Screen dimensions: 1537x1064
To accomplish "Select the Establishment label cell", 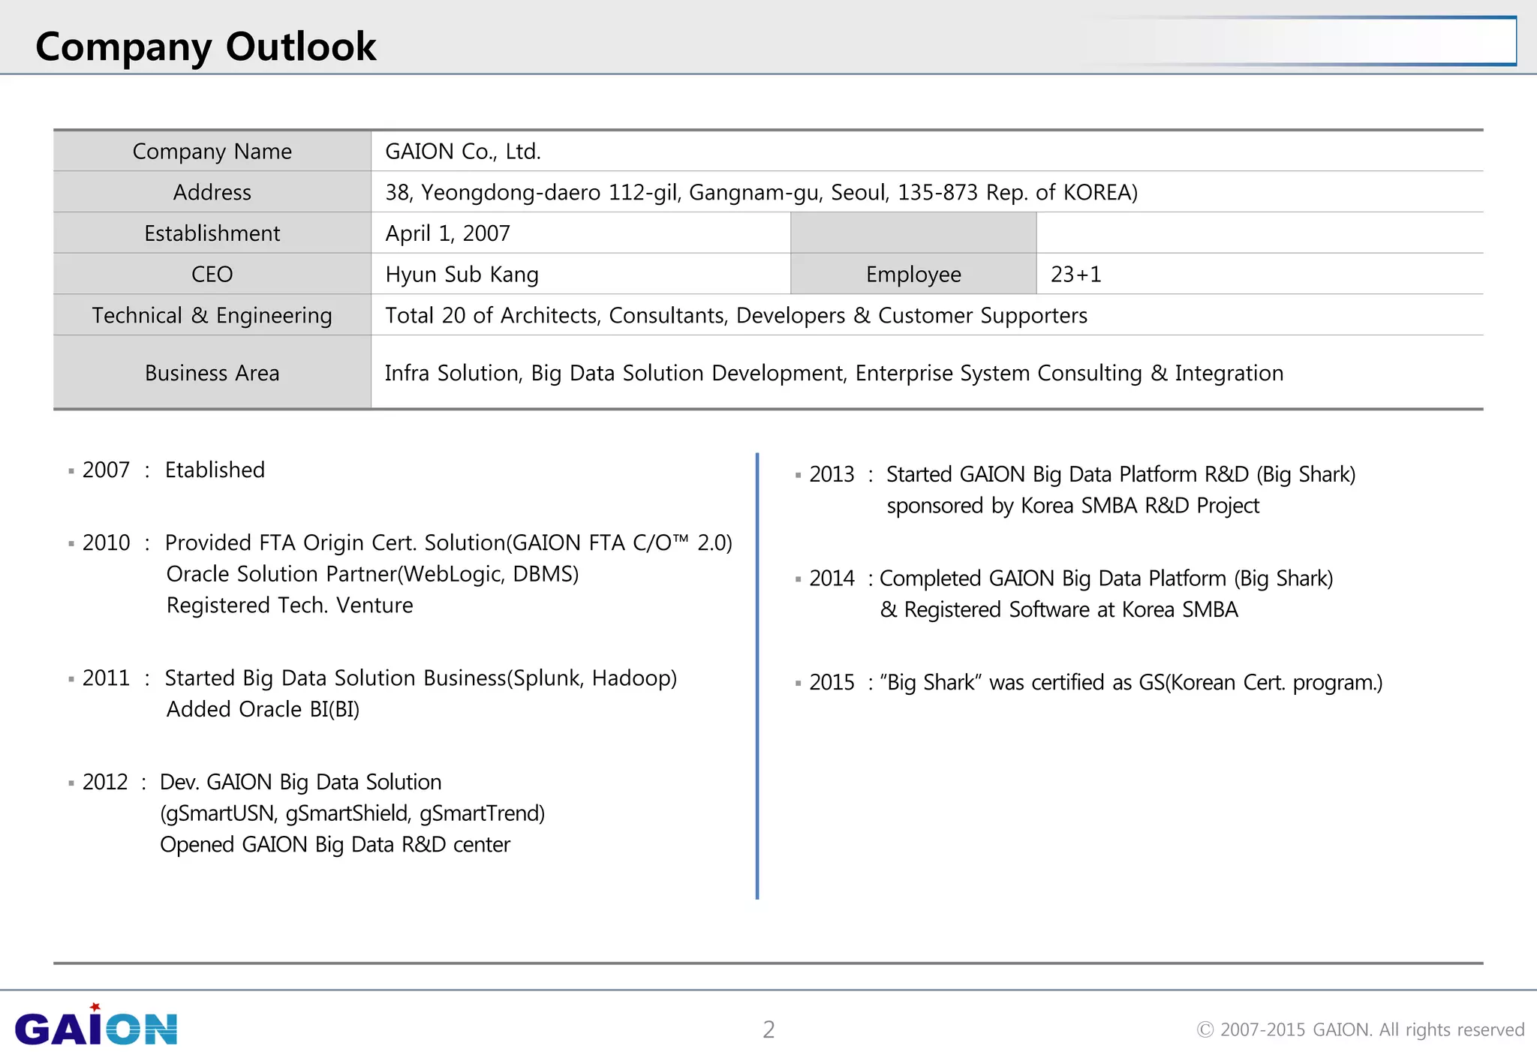I will [x=212, y=233].
